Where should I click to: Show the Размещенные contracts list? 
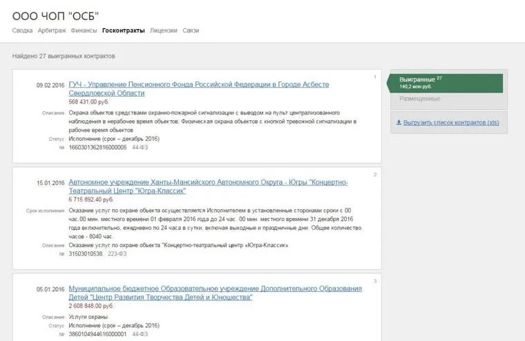(419, 99)
